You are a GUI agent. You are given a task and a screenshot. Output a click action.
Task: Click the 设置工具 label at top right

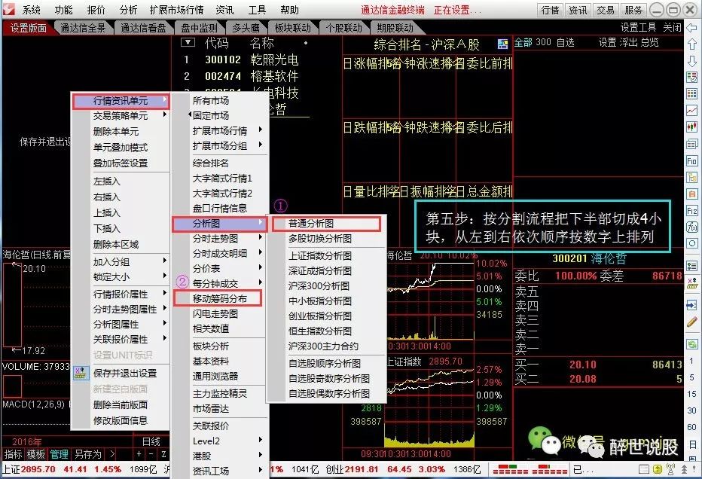pyautogui.click(x=638, y=28)
